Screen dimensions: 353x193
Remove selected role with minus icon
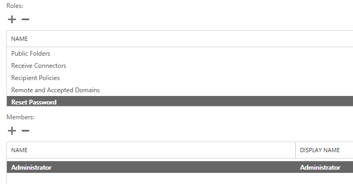[25, 20]
